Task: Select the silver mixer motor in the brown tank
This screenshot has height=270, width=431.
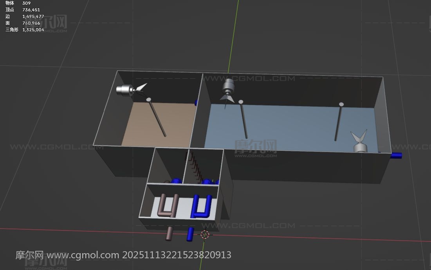Action: (124, 90)
